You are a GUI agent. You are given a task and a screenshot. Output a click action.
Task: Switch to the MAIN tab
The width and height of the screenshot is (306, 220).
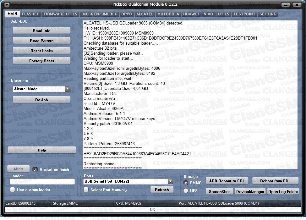(x=12, y=14)
